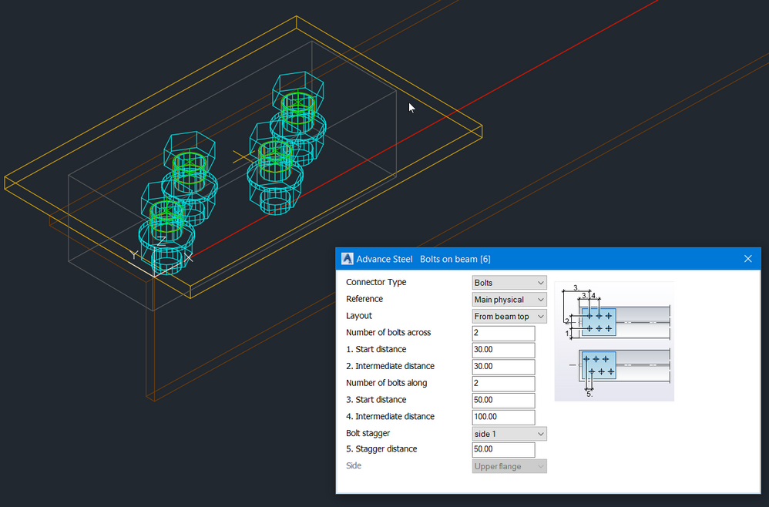
Task: Expand the Layout dropdown showing From beam top
Action: click(509, 316)
